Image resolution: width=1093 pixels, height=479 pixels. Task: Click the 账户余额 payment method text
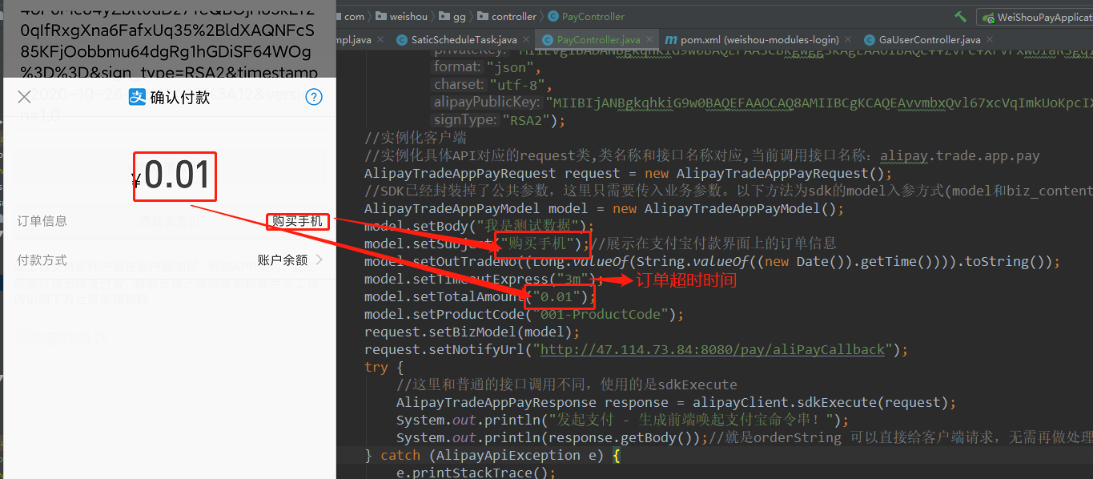click(283, 260)
